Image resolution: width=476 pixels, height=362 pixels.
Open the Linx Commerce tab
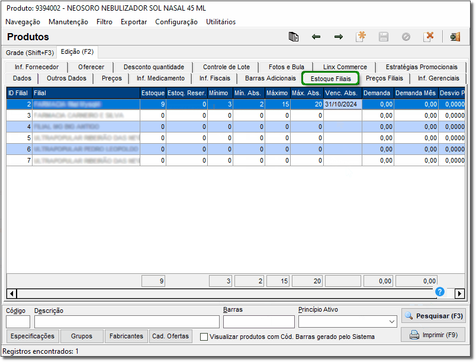[345, 67]
